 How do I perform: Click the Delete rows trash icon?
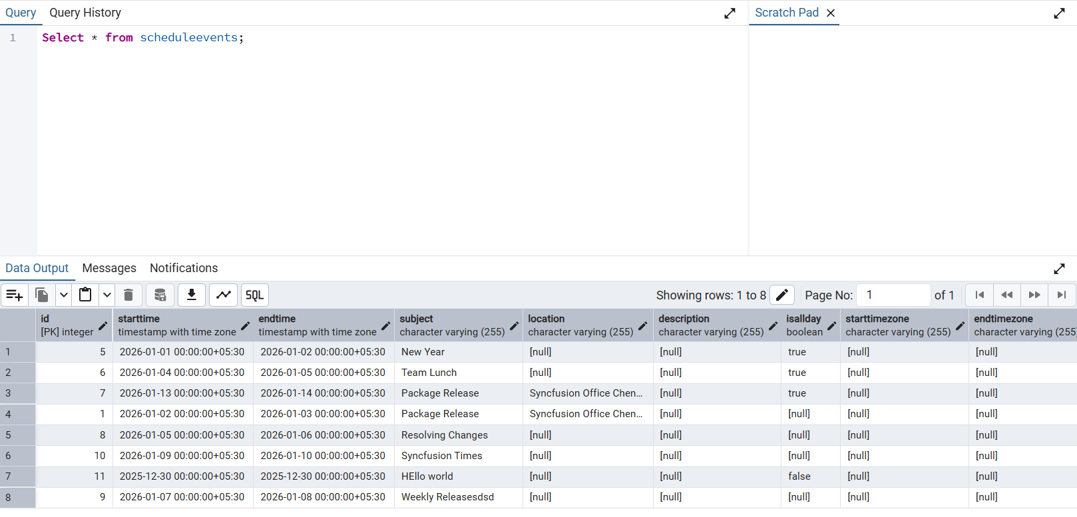click(128, 295)
